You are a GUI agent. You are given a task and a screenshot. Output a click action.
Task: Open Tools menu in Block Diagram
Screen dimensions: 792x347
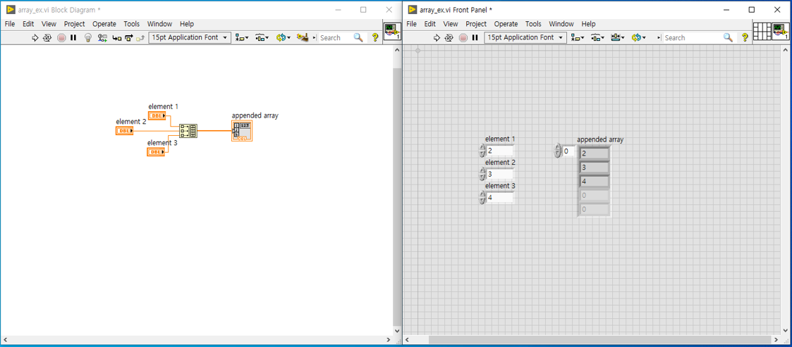point(132,24)
